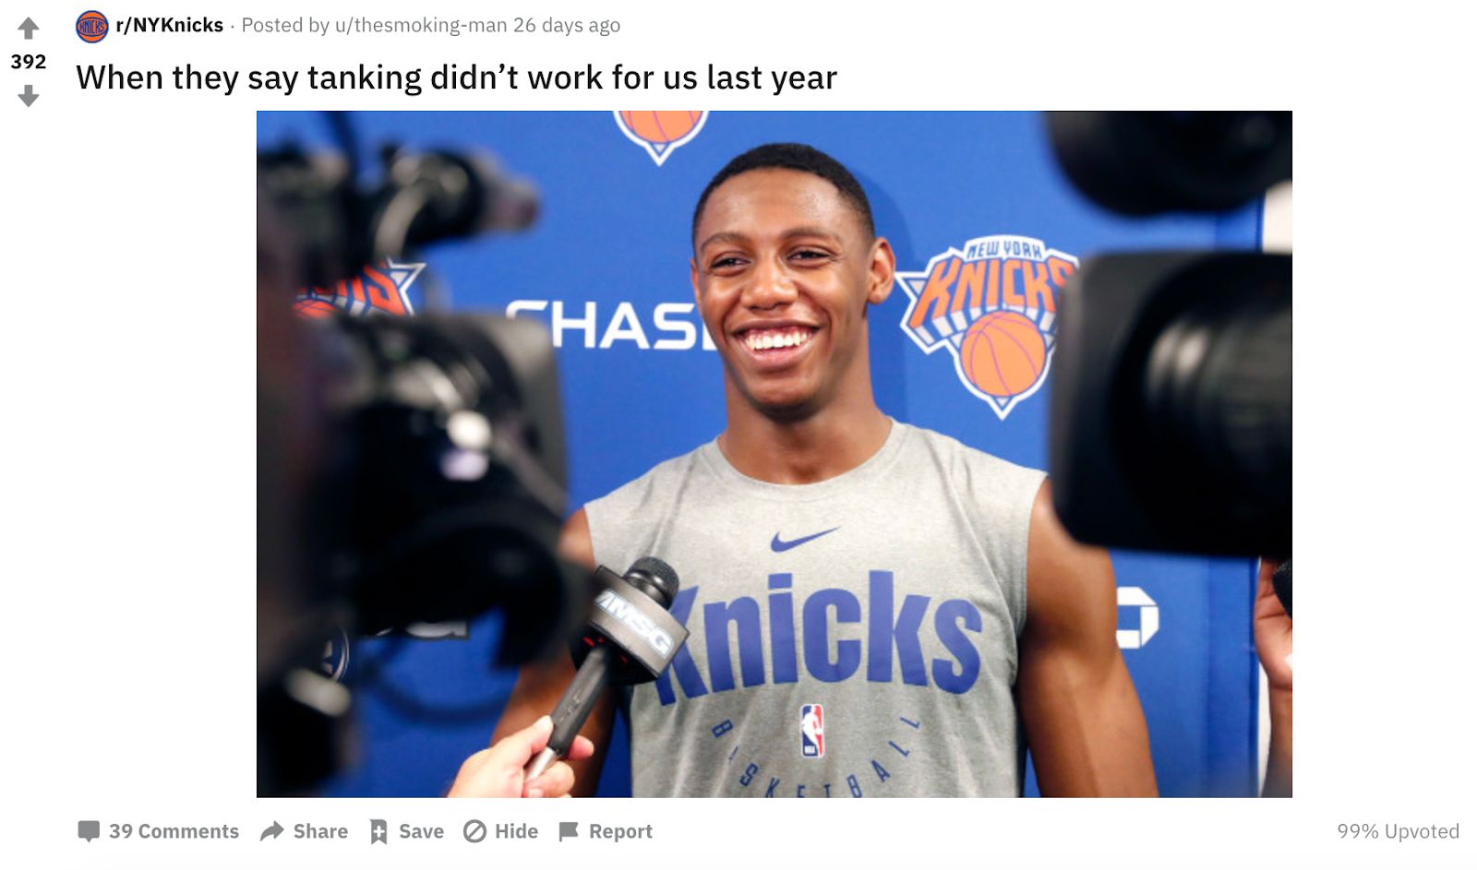Report the post using Report label
The image size is (1477, 870).
coord(620,831)
